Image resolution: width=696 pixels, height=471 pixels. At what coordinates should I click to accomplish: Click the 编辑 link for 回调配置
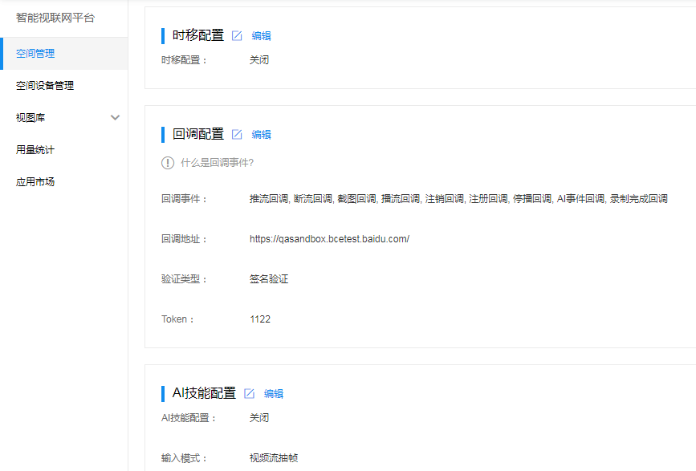pyautogui.click(x=261, y=135)
